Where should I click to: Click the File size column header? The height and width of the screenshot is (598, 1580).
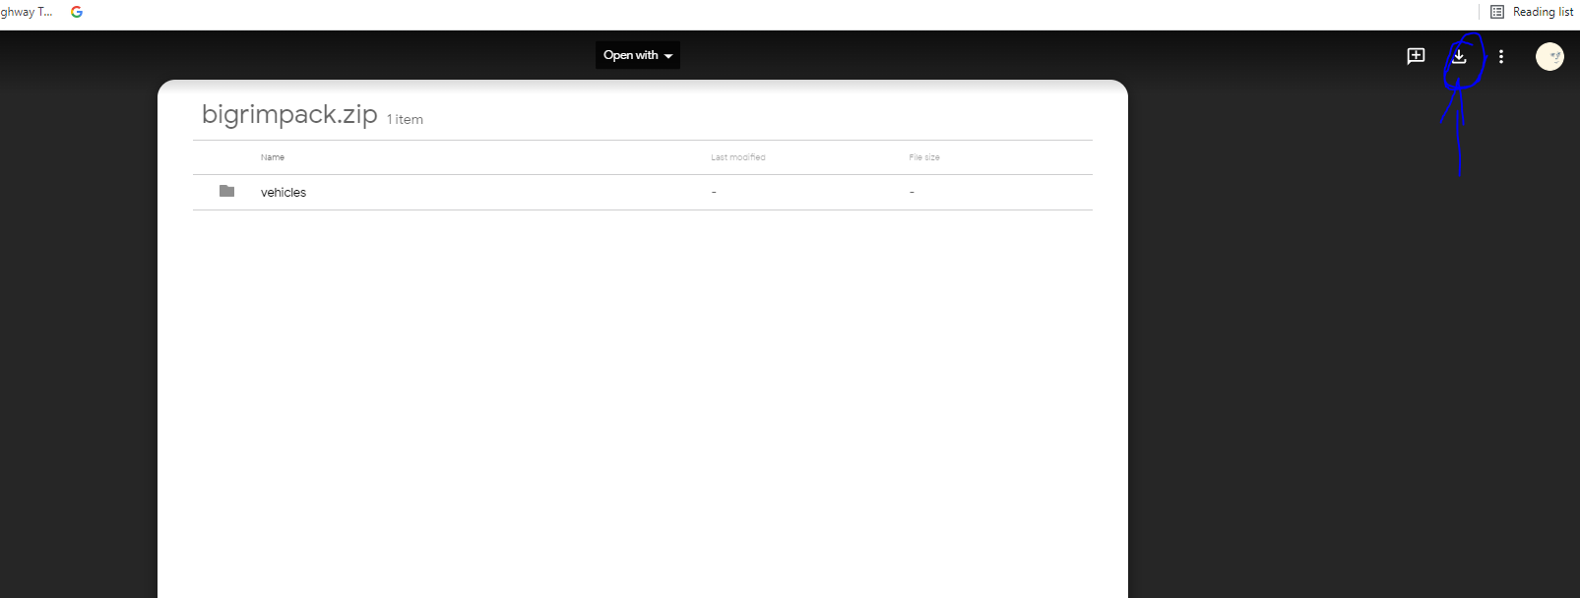pos(924,157)
